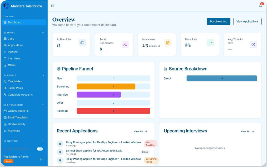Go to Jobs in the sidebar
Viewport: 267px width, 167px height.
(24, 39)
